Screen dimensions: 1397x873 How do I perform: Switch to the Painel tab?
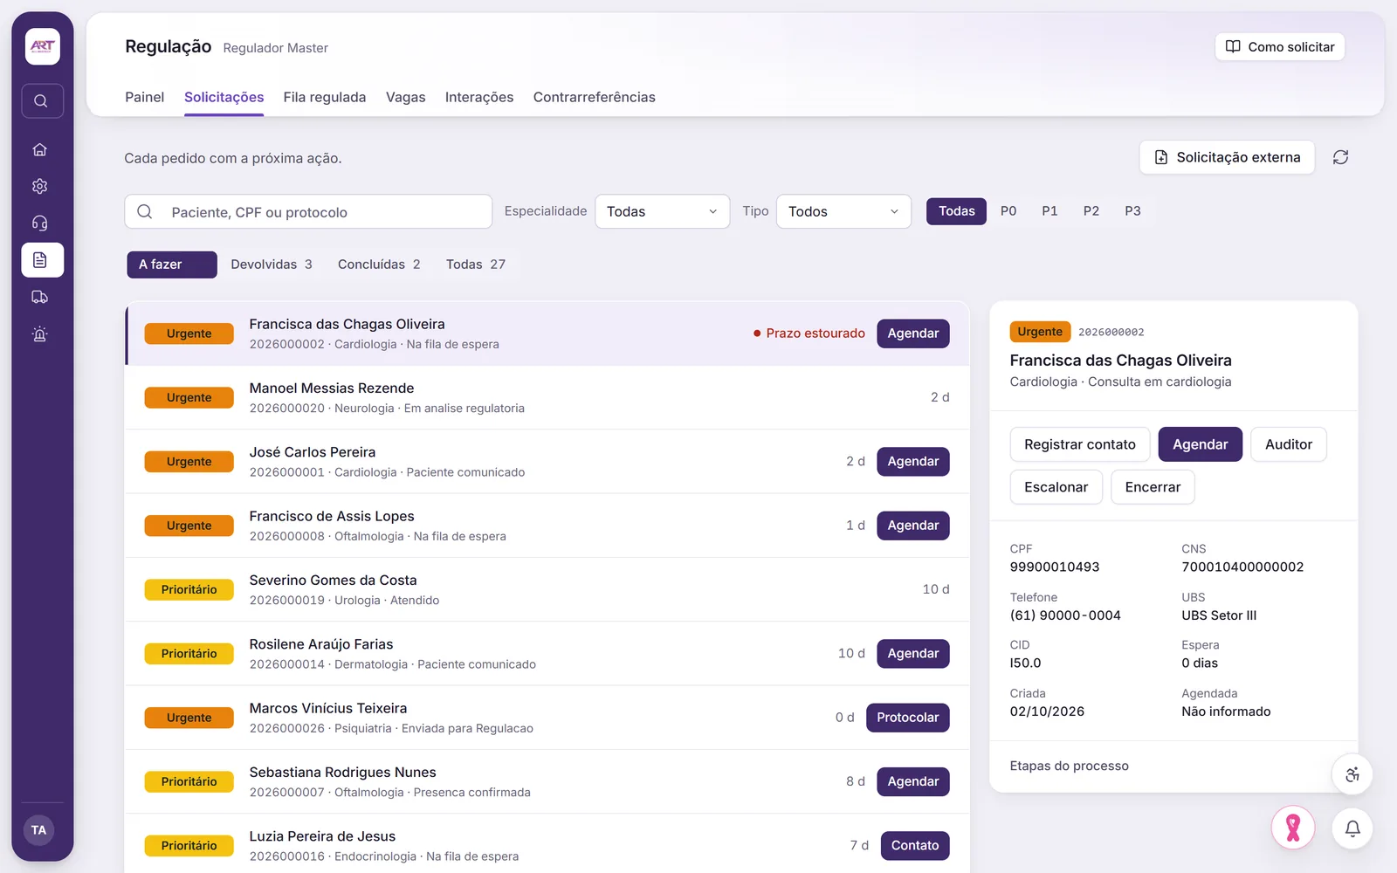coord(144,97)
